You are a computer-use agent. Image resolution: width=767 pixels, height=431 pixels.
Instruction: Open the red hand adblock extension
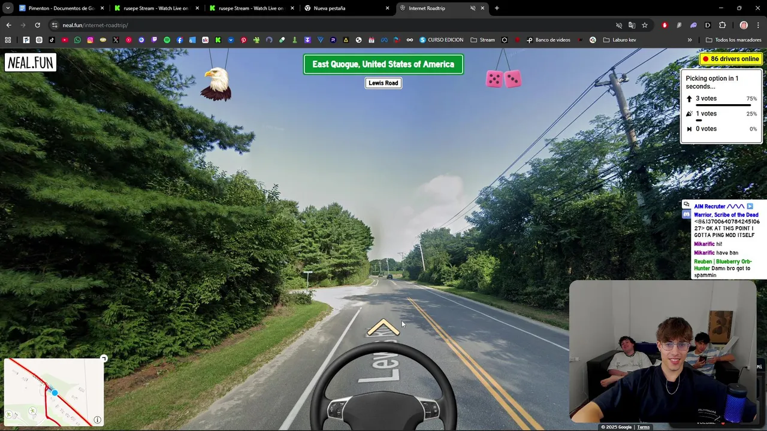pos(665,25)
